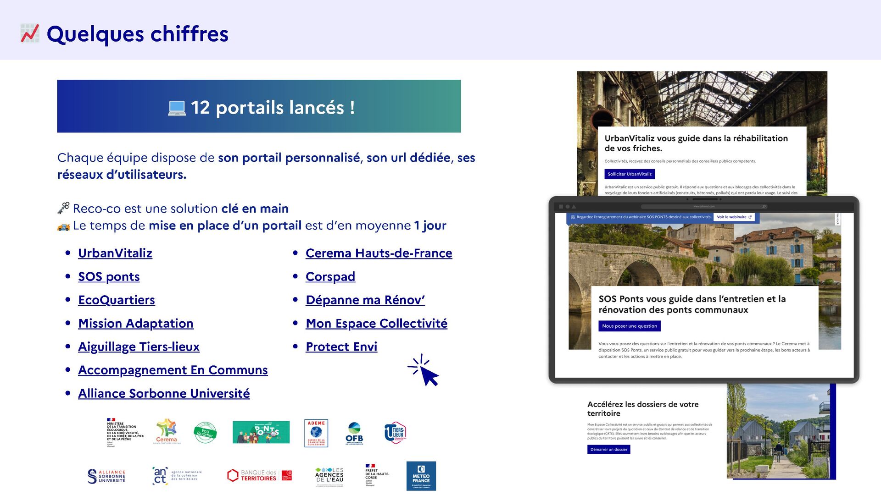This screenshot has width=881, height=495.
Task: Click the laptop icon in the banner
Action: pyautogui.click(x=177, y=108)
